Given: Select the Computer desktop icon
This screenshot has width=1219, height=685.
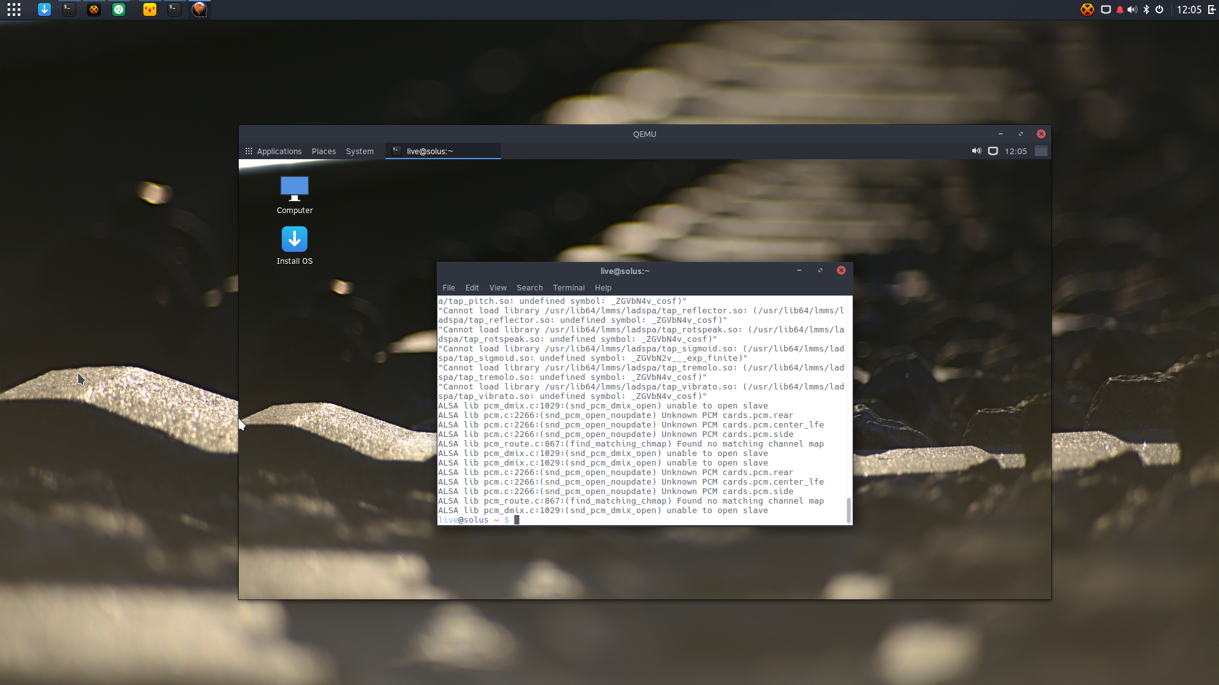Looking at the screenshot, I should [x=295, y=195].
